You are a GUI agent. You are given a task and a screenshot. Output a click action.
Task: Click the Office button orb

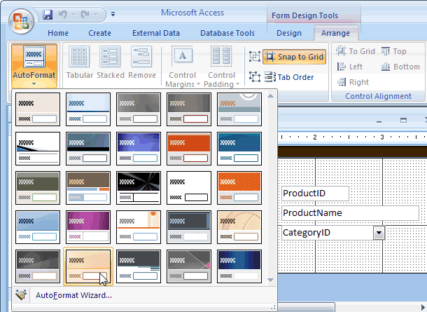21,21
